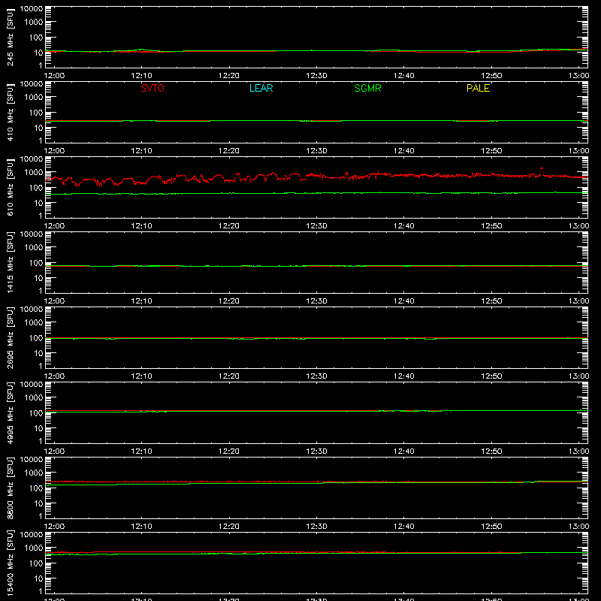This screenshot has width=601, height=601.
Task: Click the 1000 y-tick of the 410 MHz panel
Action: (34, 98)
